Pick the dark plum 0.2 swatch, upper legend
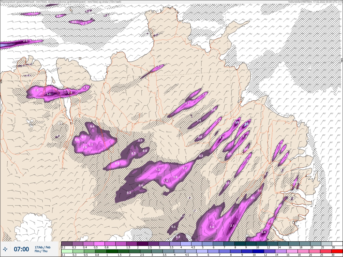 coord(67,244)
